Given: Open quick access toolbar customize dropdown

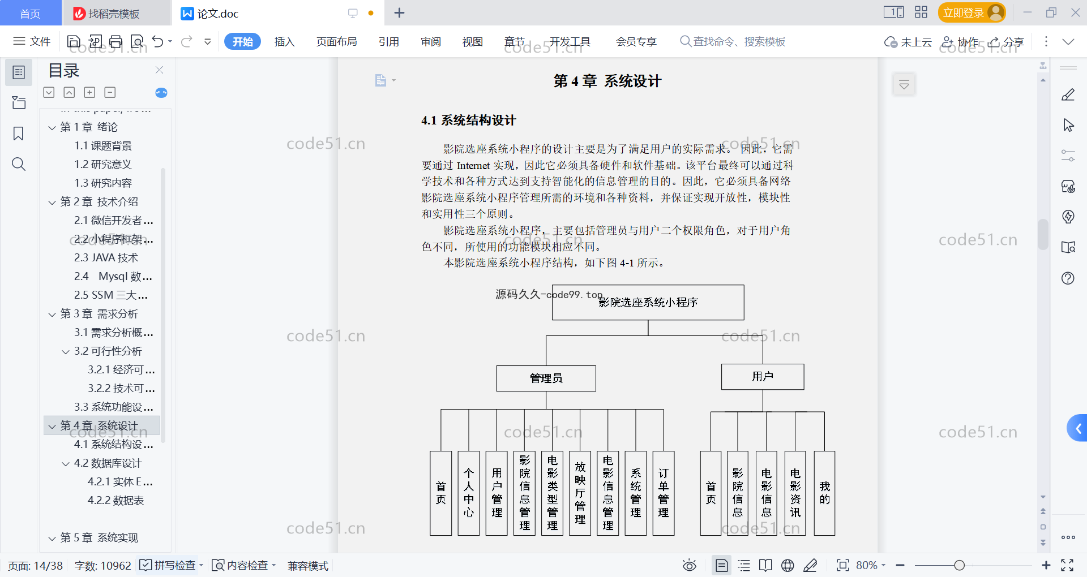Looking at the screenshot, I should tap(208, 41).
